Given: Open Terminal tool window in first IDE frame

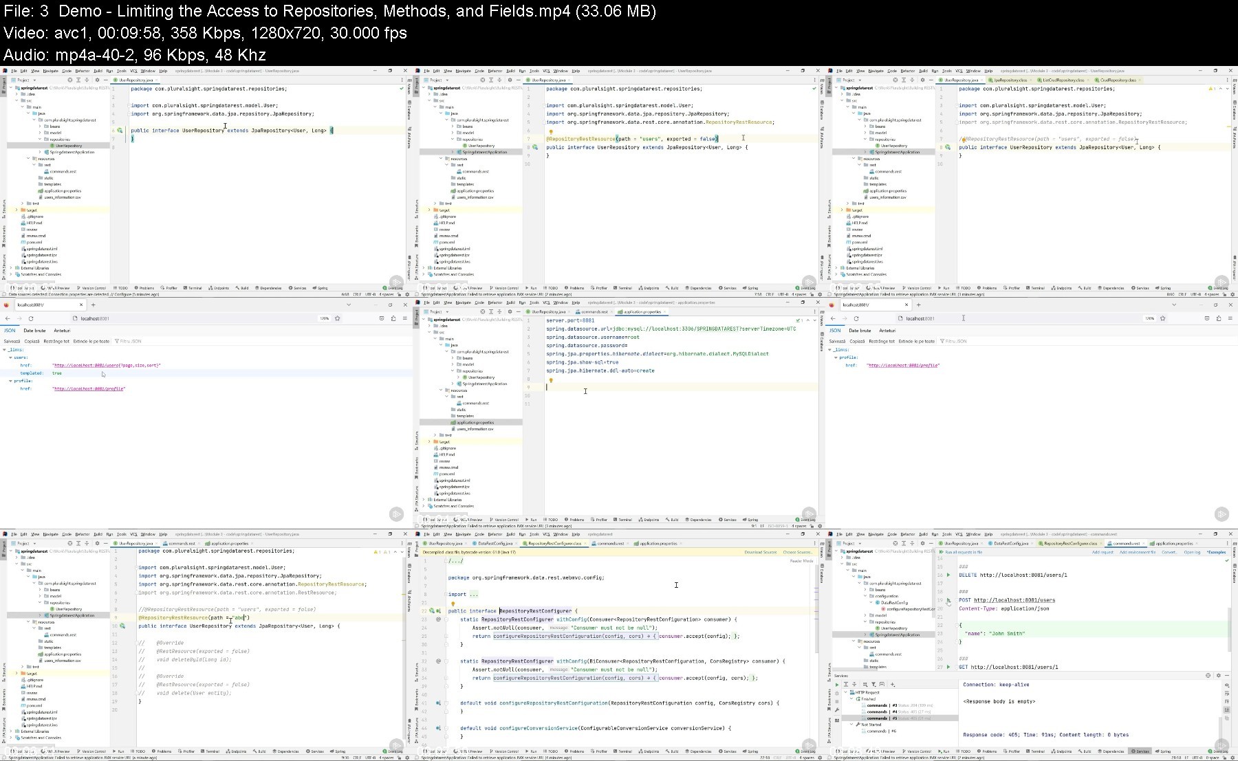Looking at the screenshot, I should [x=193, y=288].
